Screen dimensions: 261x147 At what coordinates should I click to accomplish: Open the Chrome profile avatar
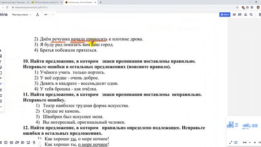[x=258, y=7]
